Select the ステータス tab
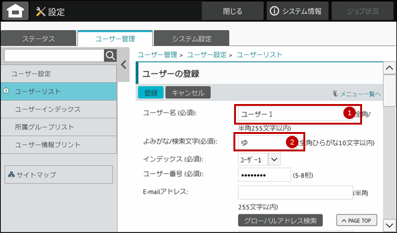The width and height of the screenshot is (397, 233). [x=39, y=39]
